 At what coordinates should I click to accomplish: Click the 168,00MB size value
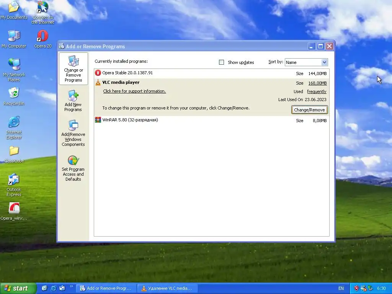317,83
